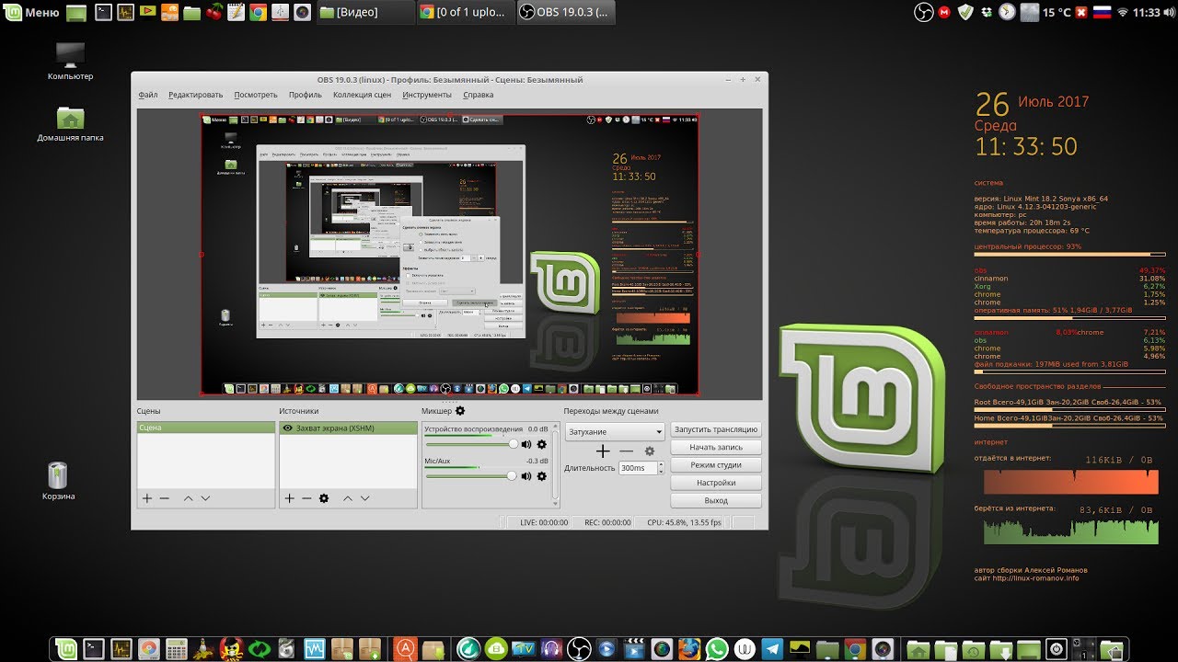Screen dimensions: 1178x662
Task: Open Настройки button
Action: click(716, 483)
